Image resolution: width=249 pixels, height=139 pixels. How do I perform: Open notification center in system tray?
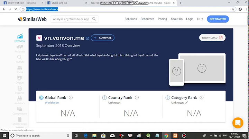[245, 136]
